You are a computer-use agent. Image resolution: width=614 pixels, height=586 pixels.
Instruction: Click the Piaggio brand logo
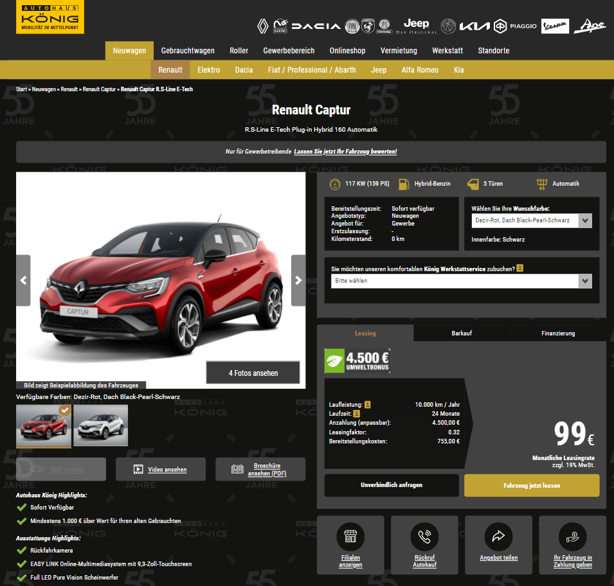point(516,26)
